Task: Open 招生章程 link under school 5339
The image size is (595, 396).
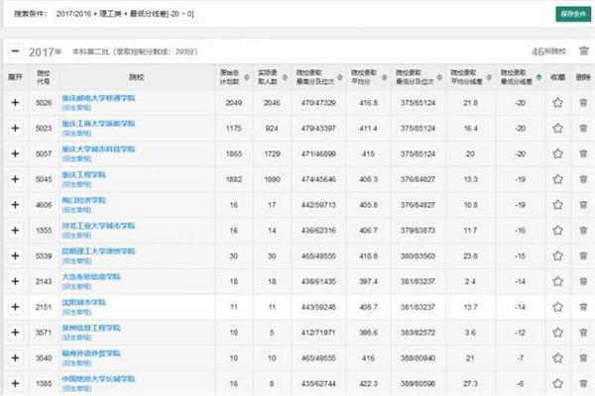Action: (x=76, y=261)
